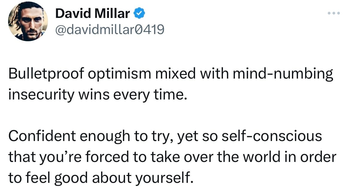This screenshot has height=190, width=350.
Task: Click the word "yourself." ending the tweet
Action: click(x=164, y=178)
